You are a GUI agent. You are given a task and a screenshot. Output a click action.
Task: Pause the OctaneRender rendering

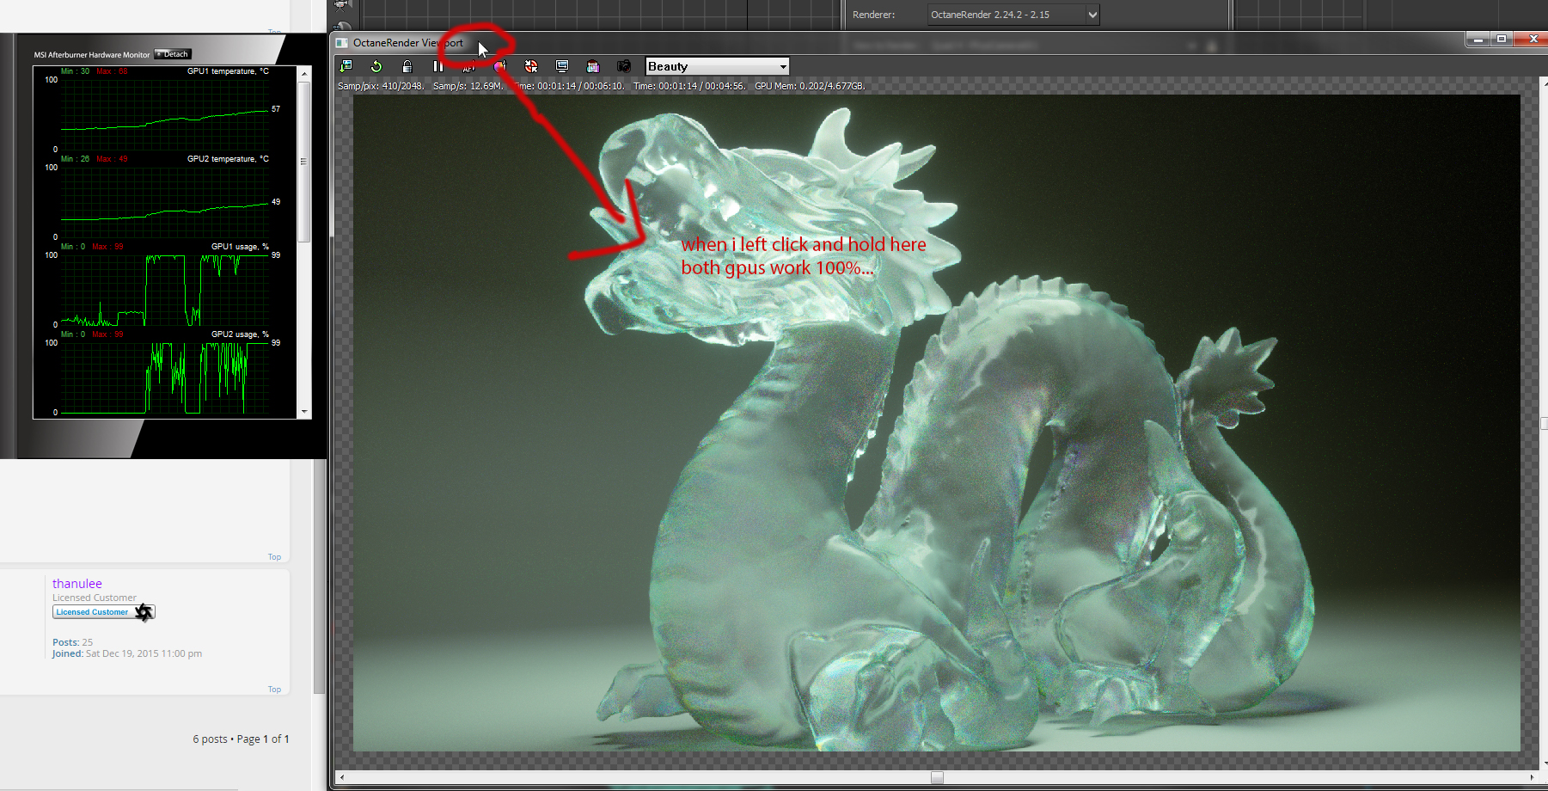coord(438,66)
